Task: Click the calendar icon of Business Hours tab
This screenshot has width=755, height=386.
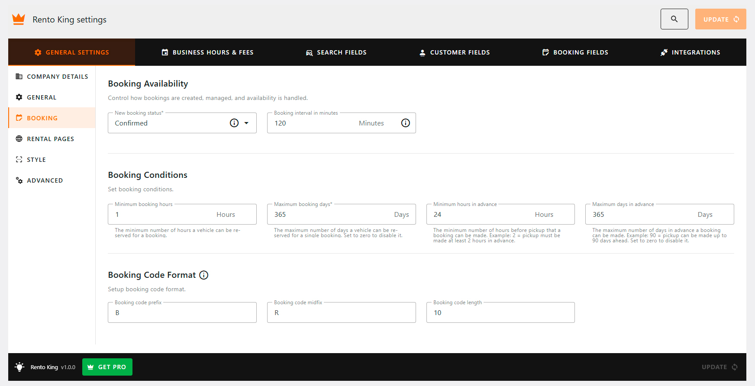Action: click(x=165, y=52)
